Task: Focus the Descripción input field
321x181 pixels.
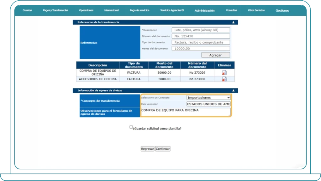Action: 201,30
